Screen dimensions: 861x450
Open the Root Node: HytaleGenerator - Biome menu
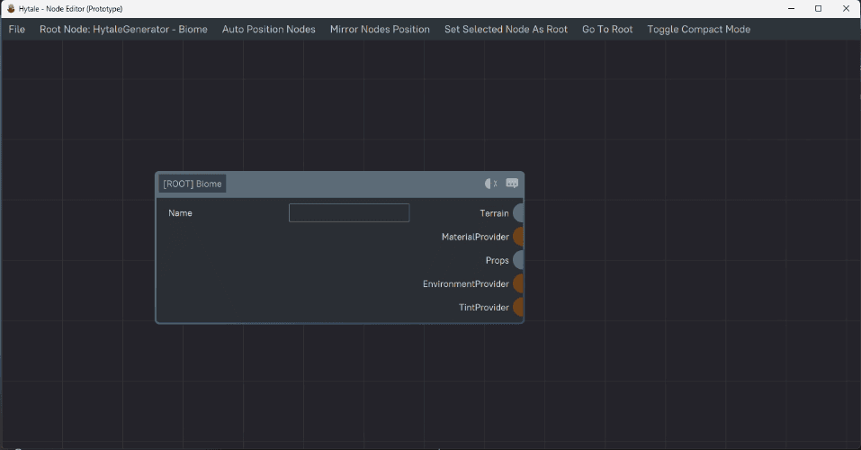click(123, 29)
